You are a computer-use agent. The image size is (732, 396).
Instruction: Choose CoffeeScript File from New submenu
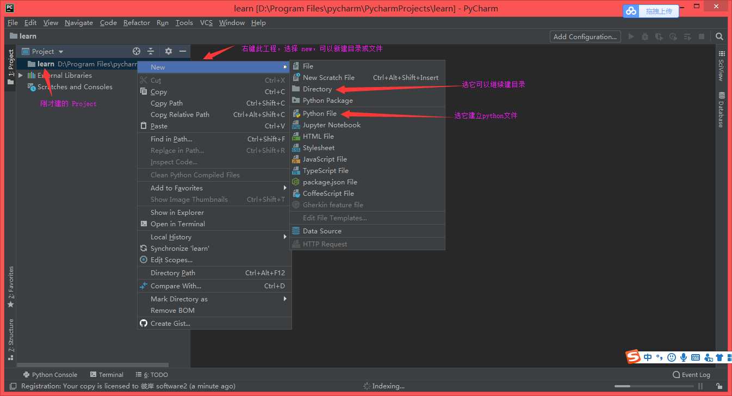point(368,194)
